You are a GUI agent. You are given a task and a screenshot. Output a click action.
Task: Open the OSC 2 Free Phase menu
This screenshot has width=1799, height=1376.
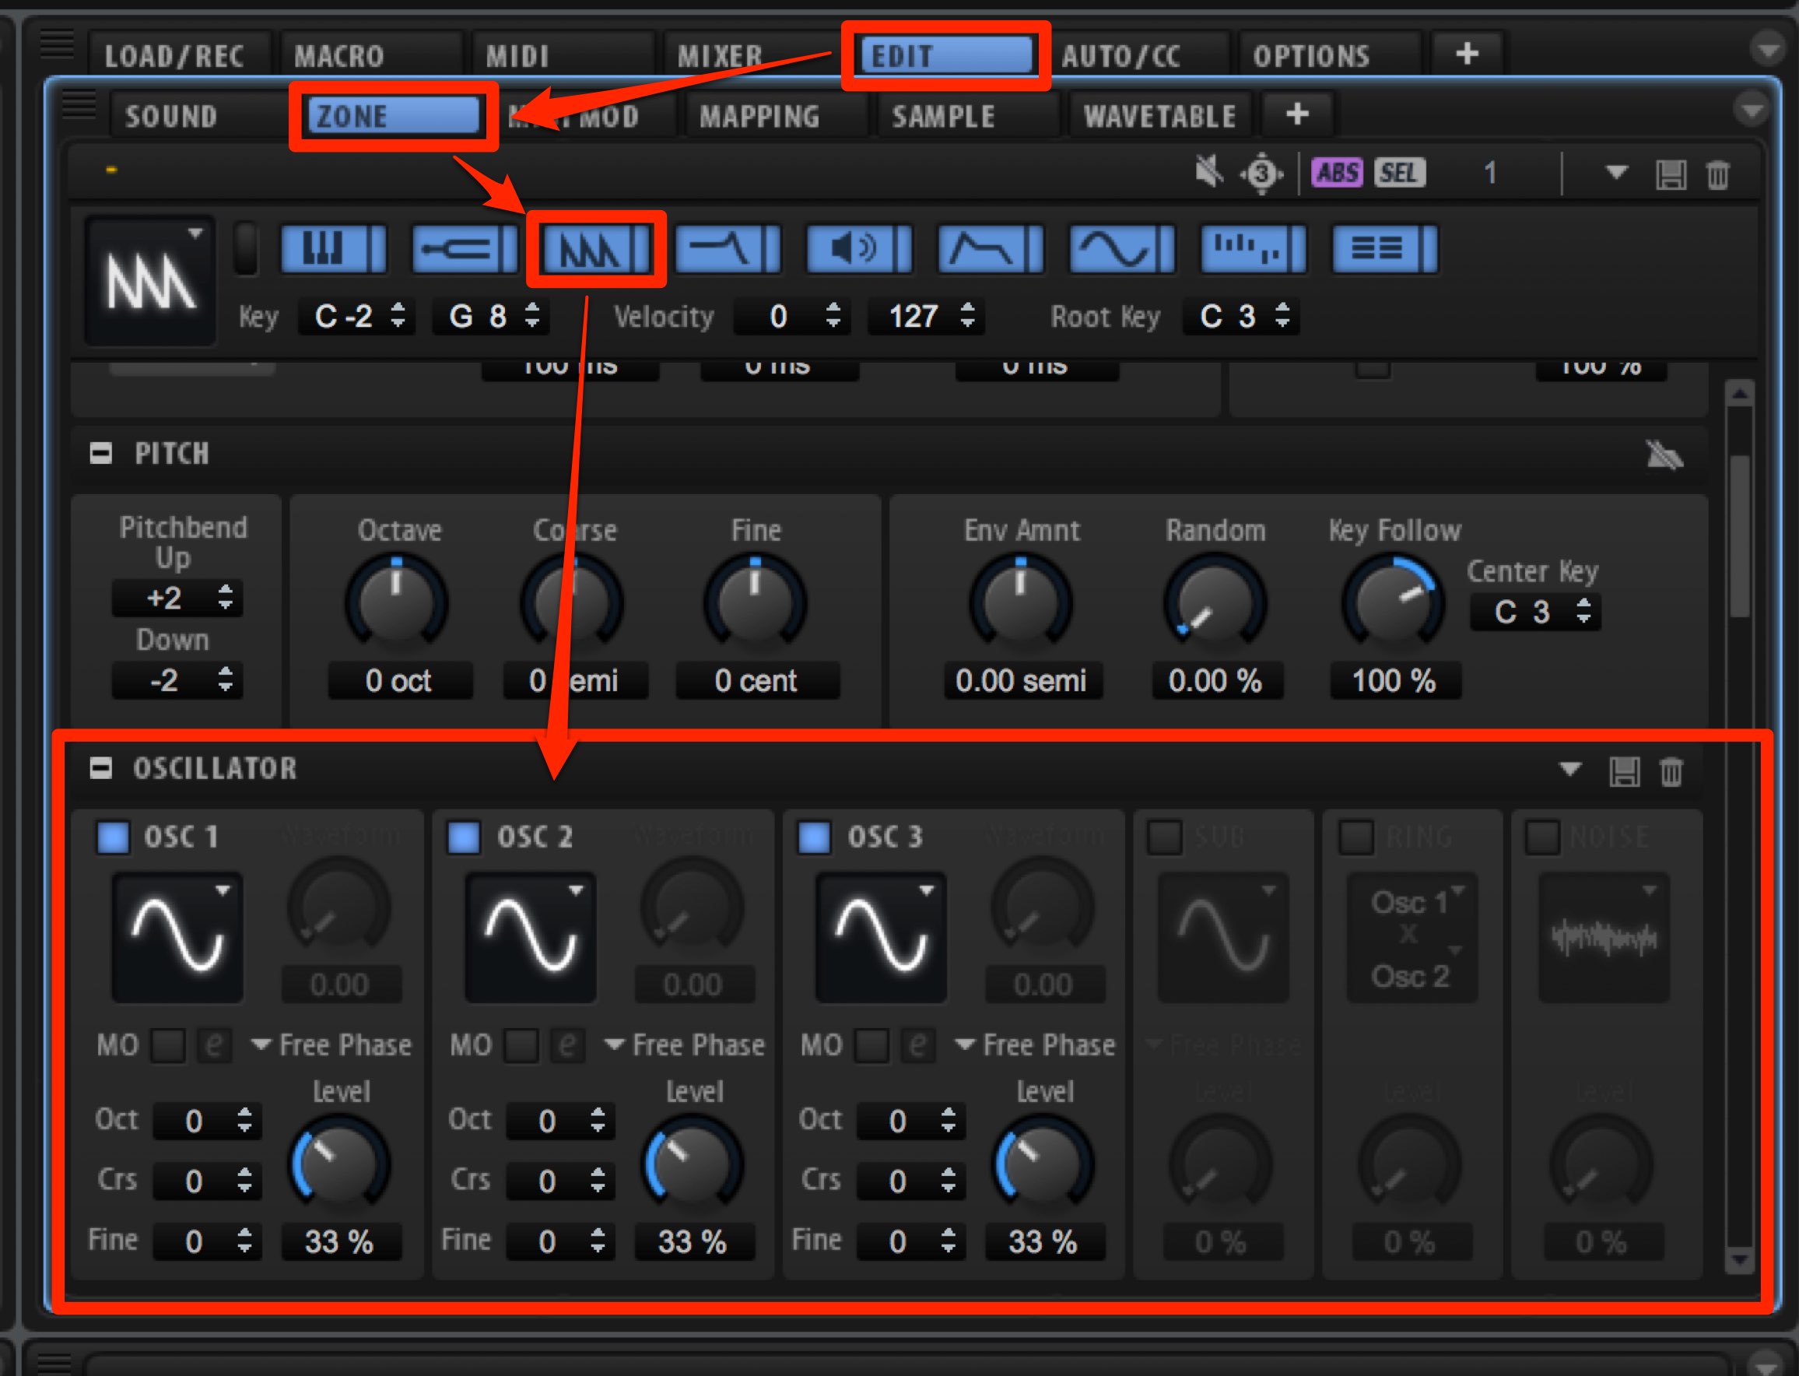click(685, 1045)
